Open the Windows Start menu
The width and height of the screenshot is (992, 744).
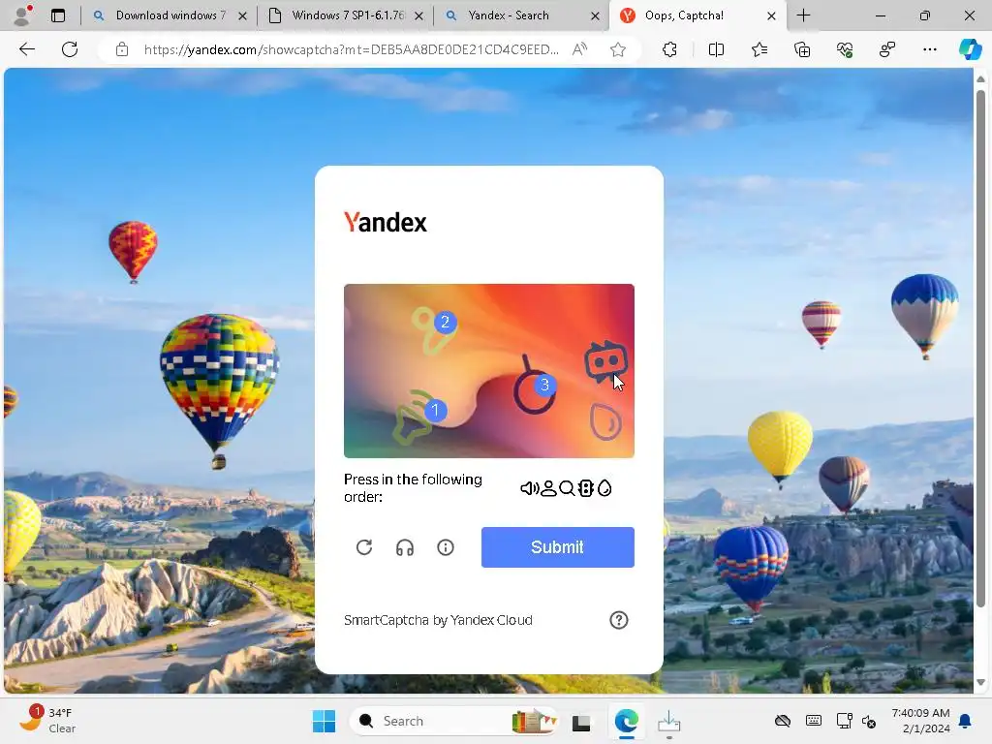click(324, 721)
